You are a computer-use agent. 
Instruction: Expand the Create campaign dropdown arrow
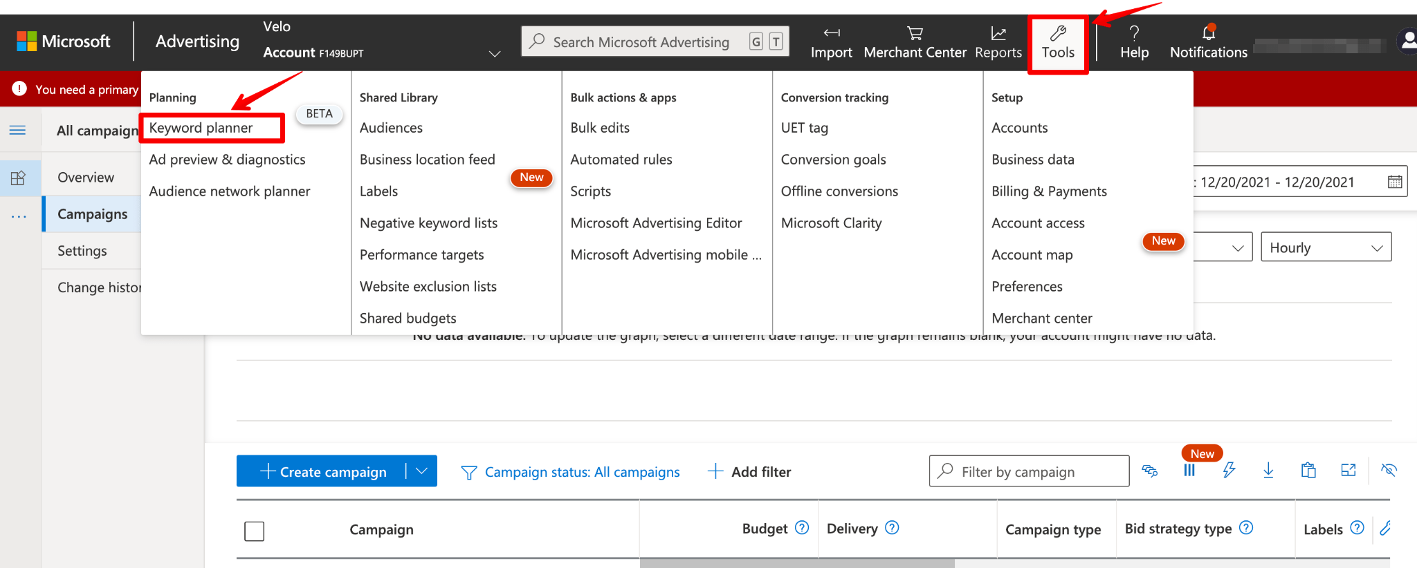coord(421,471)
